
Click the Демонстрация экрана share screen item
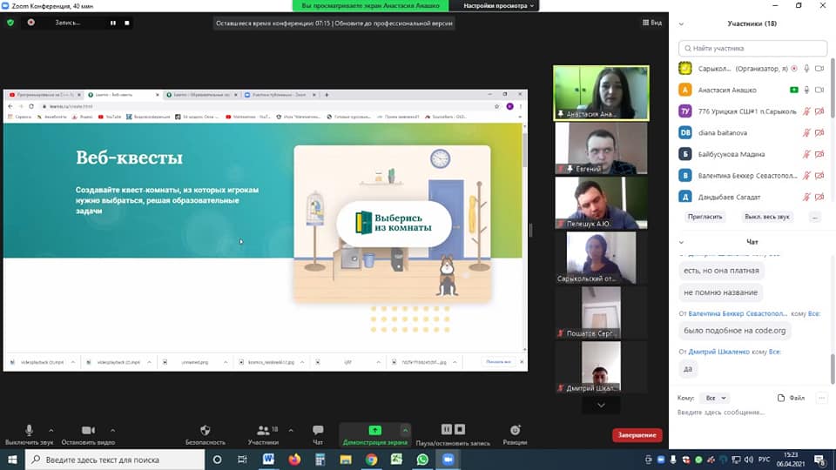click(x=374, y=434)
